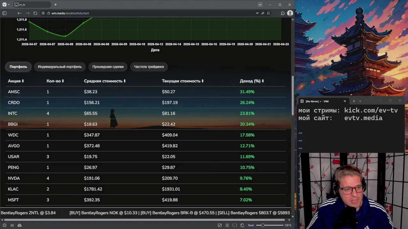The width and height of the screenshot is (408, 229).
Task: Reset the page zoom level
Action: tap(251, 225)
